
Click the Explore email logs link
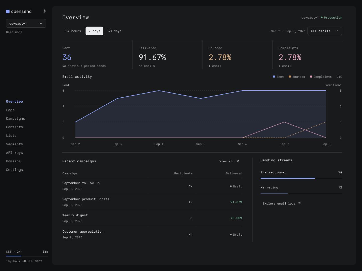(282, 203)
